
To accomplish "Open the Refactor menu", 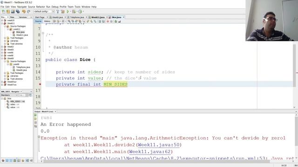I will tap(41, 6).
